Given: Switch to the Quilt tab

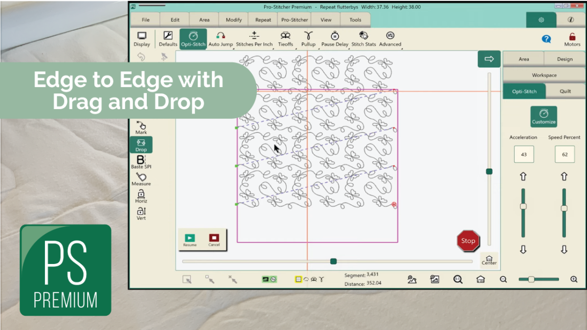Looking at the screenshot, I should 565,91.
